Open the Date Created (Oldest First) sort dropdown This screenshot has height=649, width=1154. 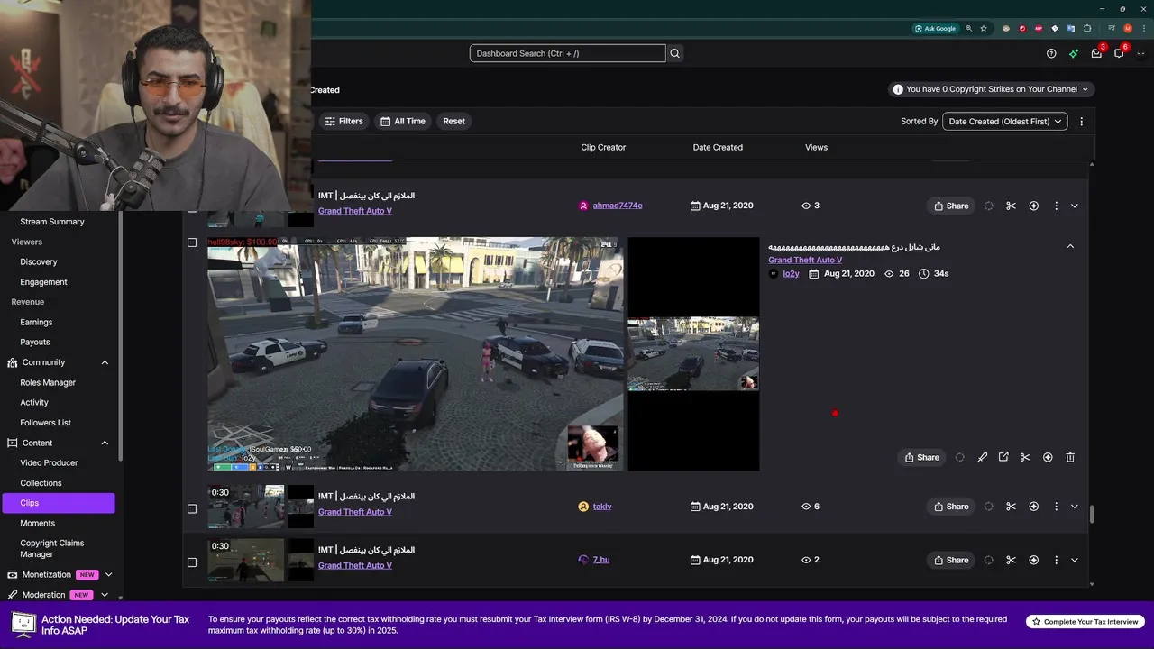pyautogui.click(x=1005, y=121)
